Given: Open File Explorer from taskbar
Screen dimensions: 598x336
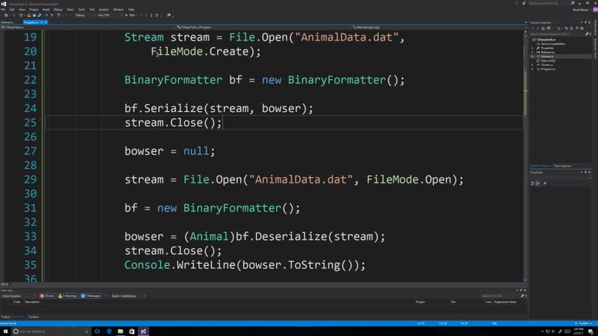Looking at the screenshot, I should tap(120, 331).
